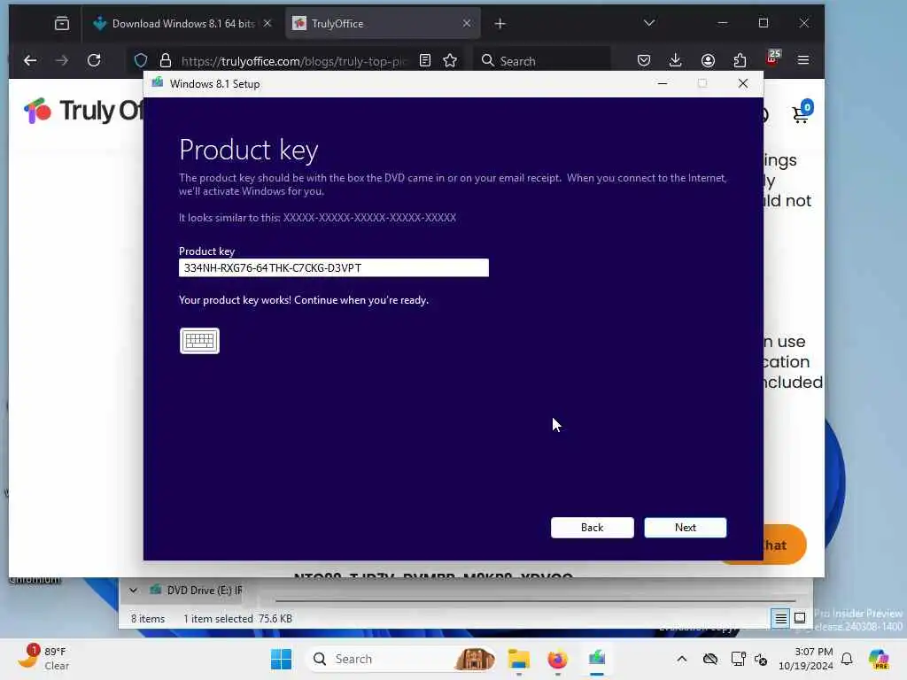This screenshot has width=907, height=680.
Task: Go forward one page in Firefox
Action: (62, 61)
